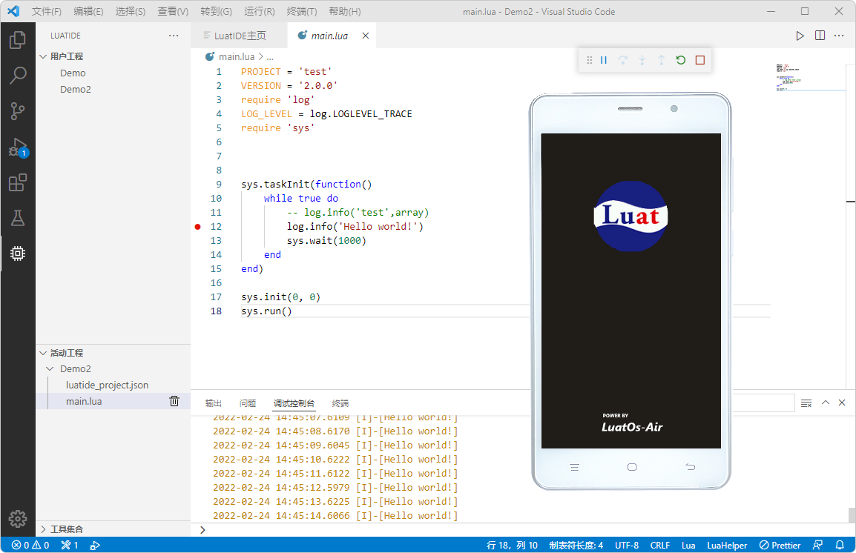The image size is (856, 553).
Task: Collapse the Demo2 active project folder
Action: pyautogui.click(x=50, y=368)
